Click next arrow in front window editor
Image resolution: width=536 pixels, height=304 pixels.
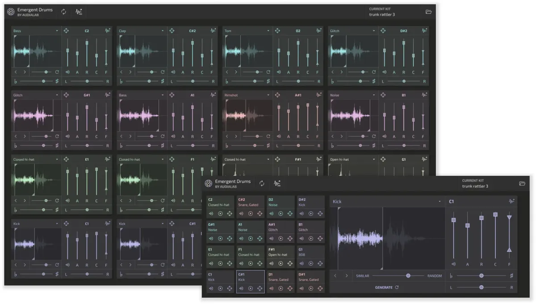[x=347, y=275]
